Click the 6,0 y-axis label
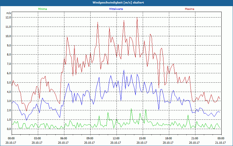 click(x=9, y=73)
